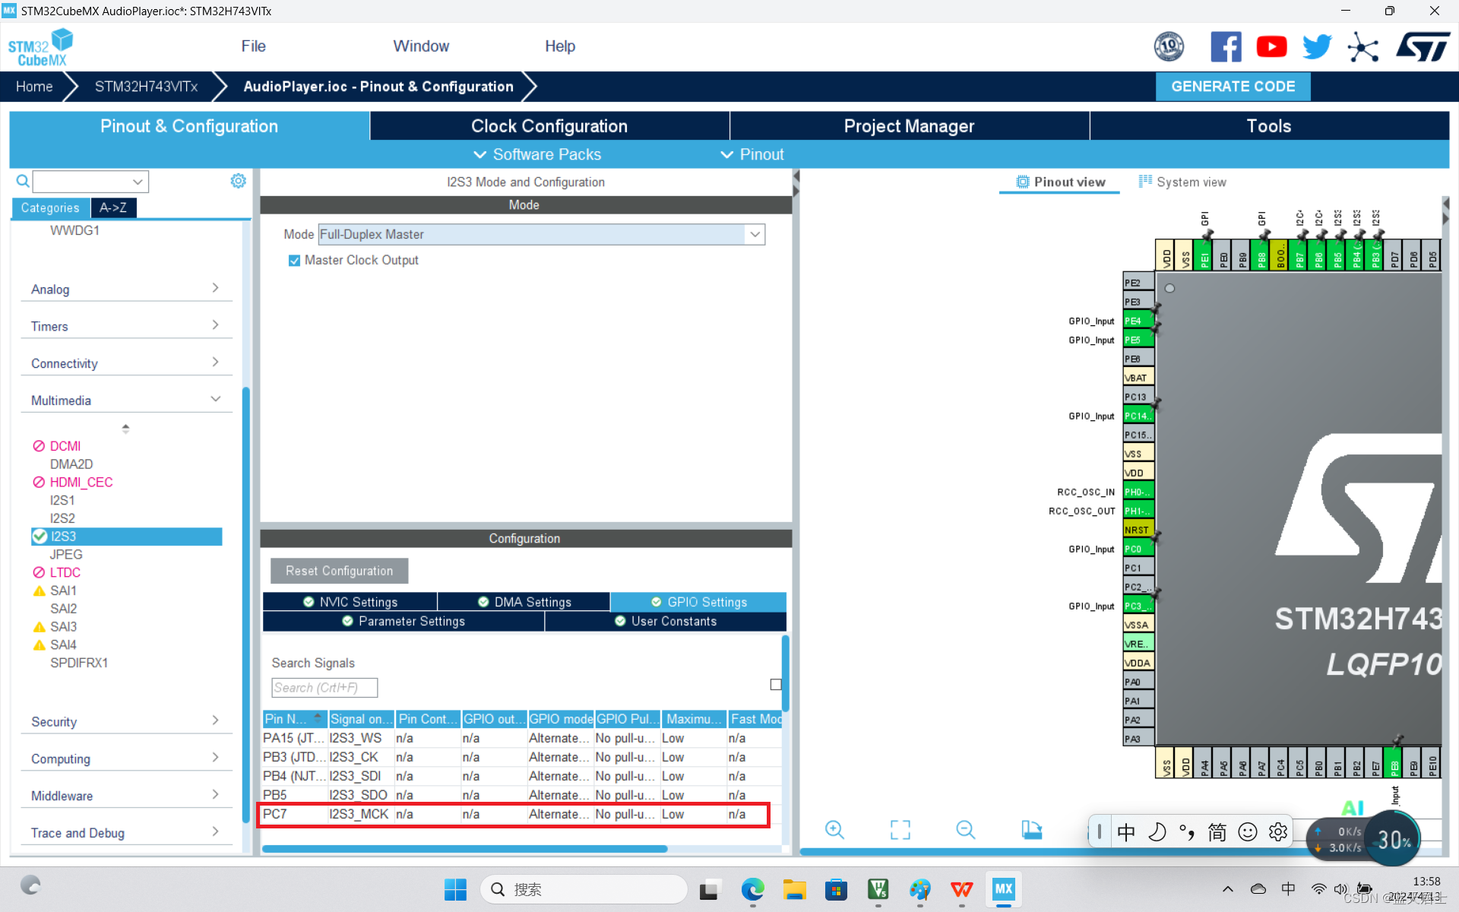Screen dimensions: 1459x912
Task: Click the Search Signals input field
Action: tap(324, 688)
